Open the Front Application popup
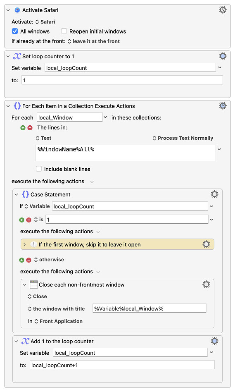 (58, 321)
